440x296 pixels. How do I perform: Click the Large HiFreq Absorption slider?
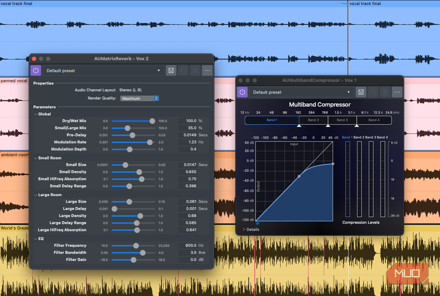(x=133, y=230)
